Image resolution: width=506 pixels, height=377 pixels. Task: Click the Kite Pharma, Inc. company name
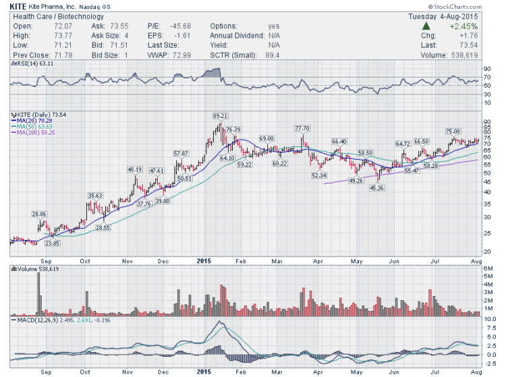pyautogui.click(x=52, y=7)
